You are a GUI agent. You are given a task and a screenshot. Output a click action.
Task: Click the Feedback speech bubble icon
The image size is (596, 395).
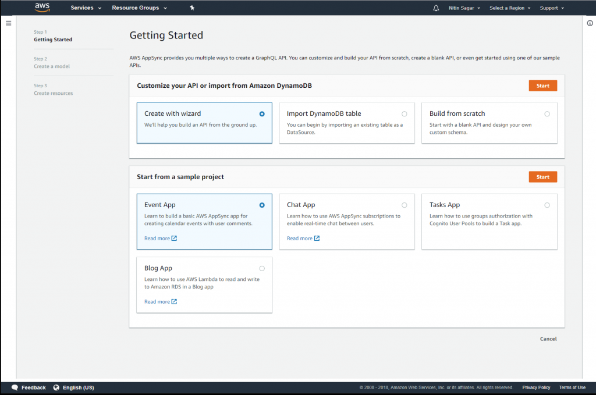click(x=15, y=387)
